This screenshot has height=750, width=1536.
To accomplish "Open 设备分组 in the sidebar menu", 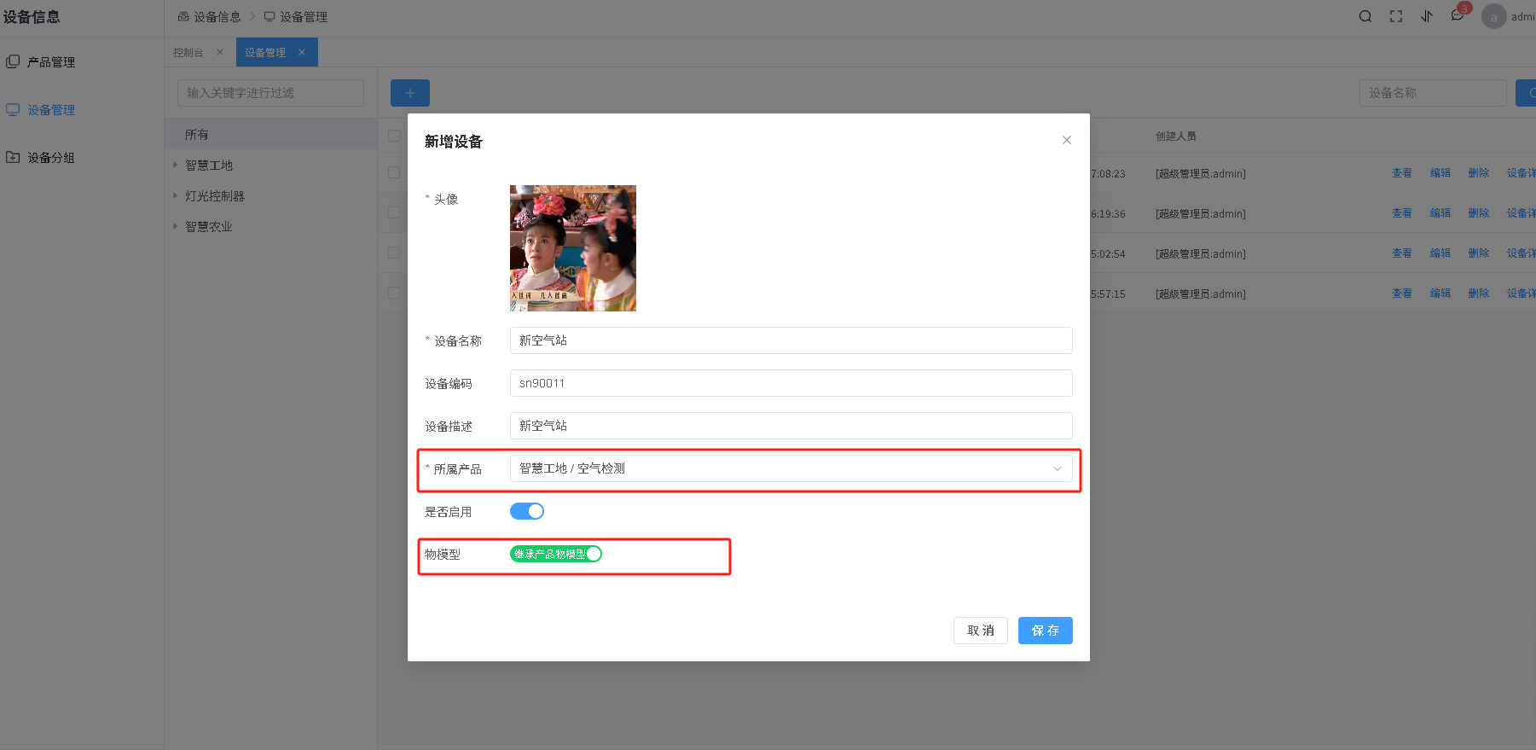I will pos(51,158).
